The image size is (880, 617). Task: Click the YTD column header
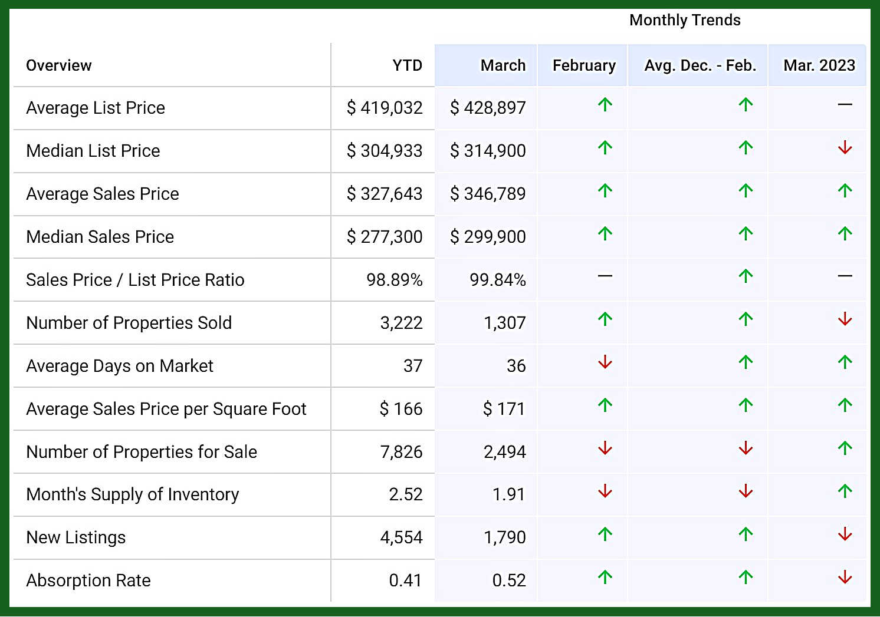[407, 65]
